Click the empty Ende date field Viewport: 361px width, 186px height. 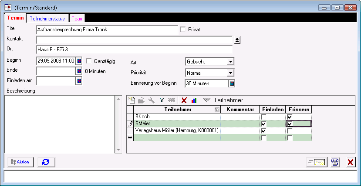[x=56, y=71]
